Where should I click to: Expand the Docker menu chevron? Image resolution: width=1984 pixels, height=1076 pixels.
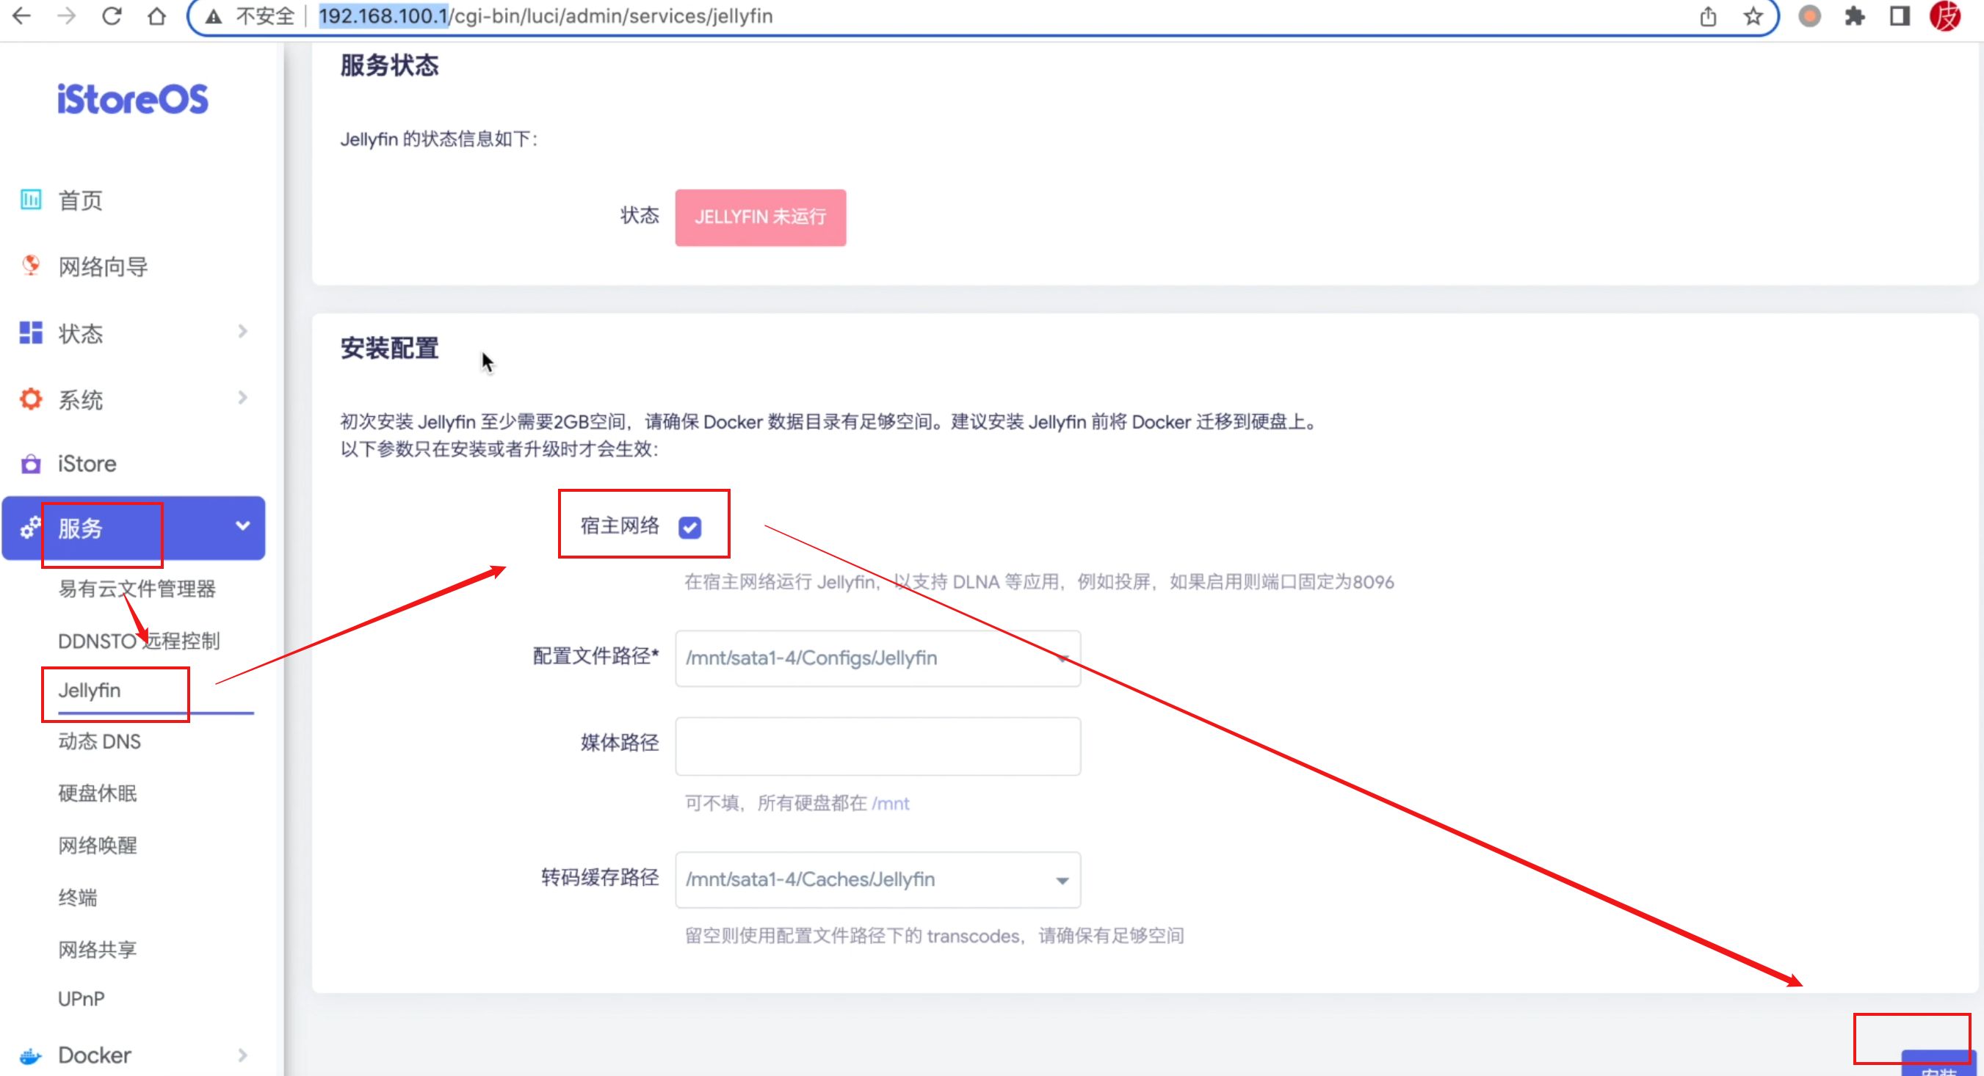[242, 1055]
